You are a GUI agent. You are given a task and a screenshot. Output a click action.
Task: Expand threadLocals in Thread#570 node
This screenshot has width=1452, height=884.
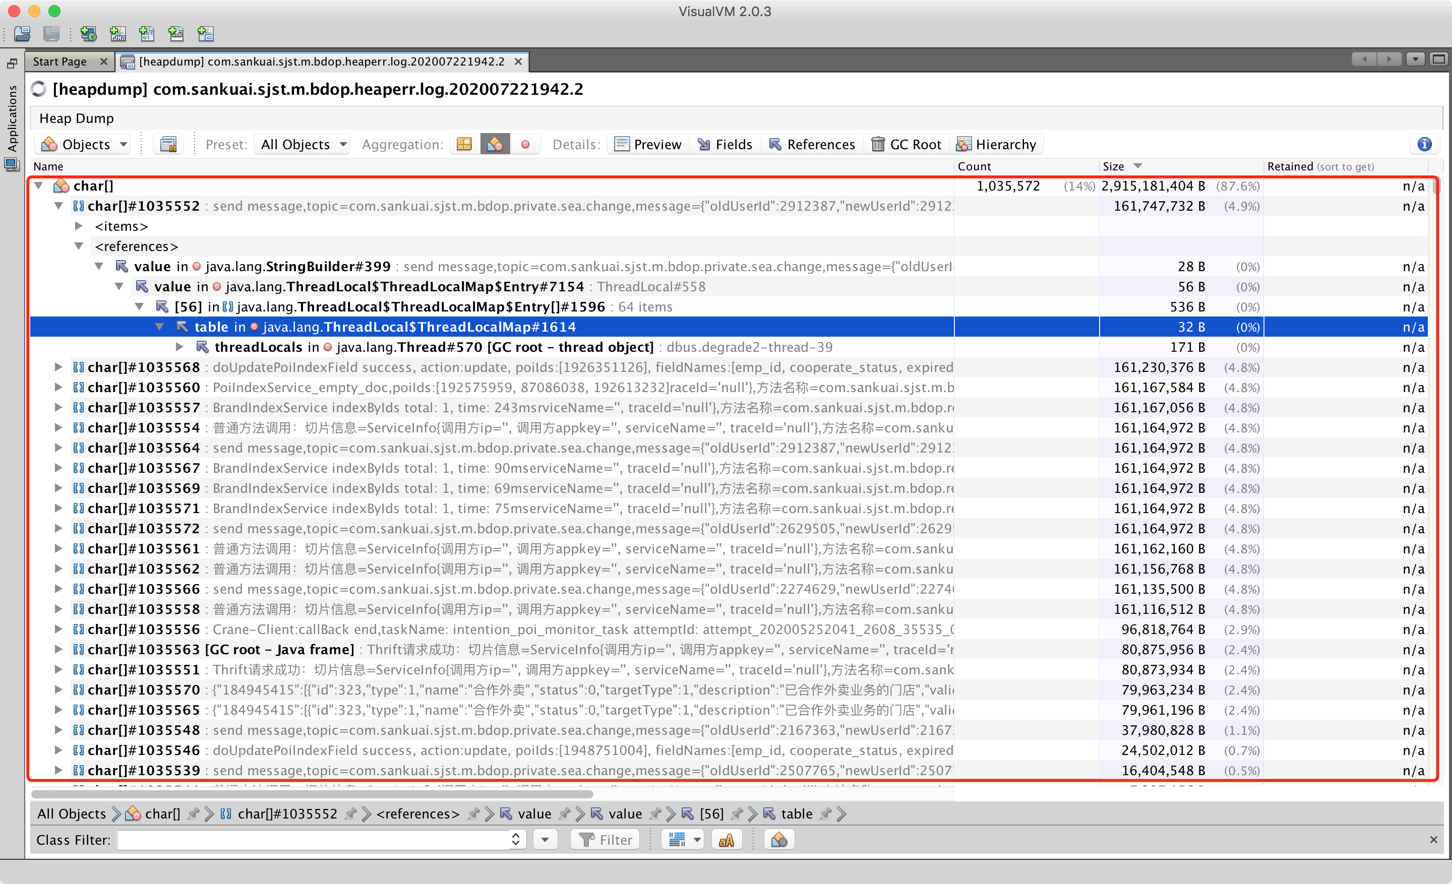click(179, 347)
